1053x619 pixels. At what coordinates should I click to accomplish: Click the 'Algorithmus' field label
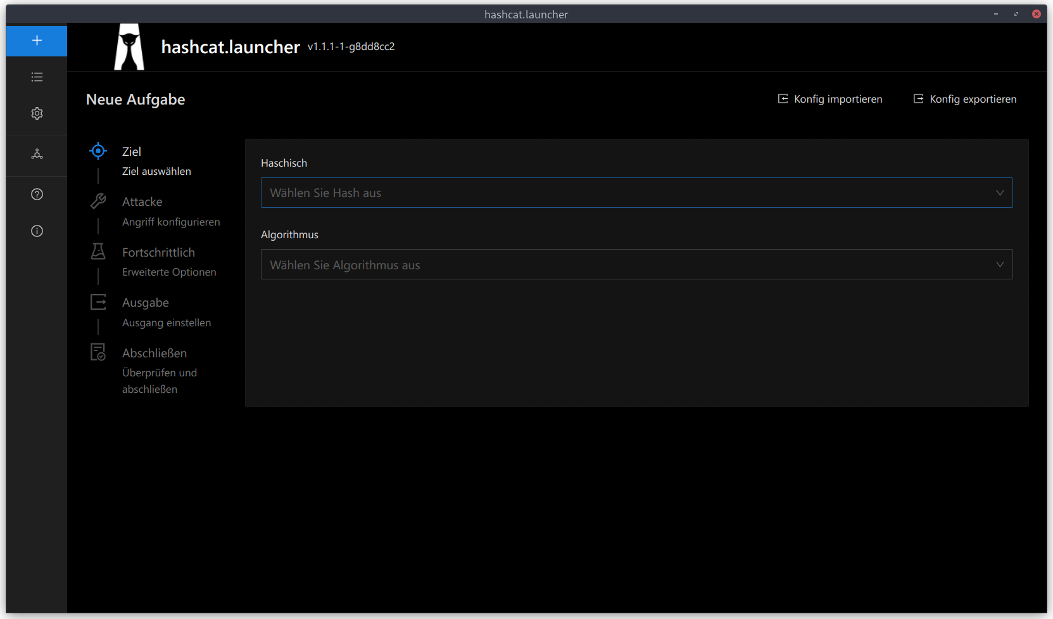point(289,234)
